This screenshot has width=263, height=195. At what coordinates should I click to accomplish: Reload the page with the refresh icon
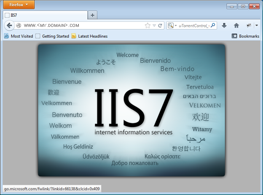[160, 26]
